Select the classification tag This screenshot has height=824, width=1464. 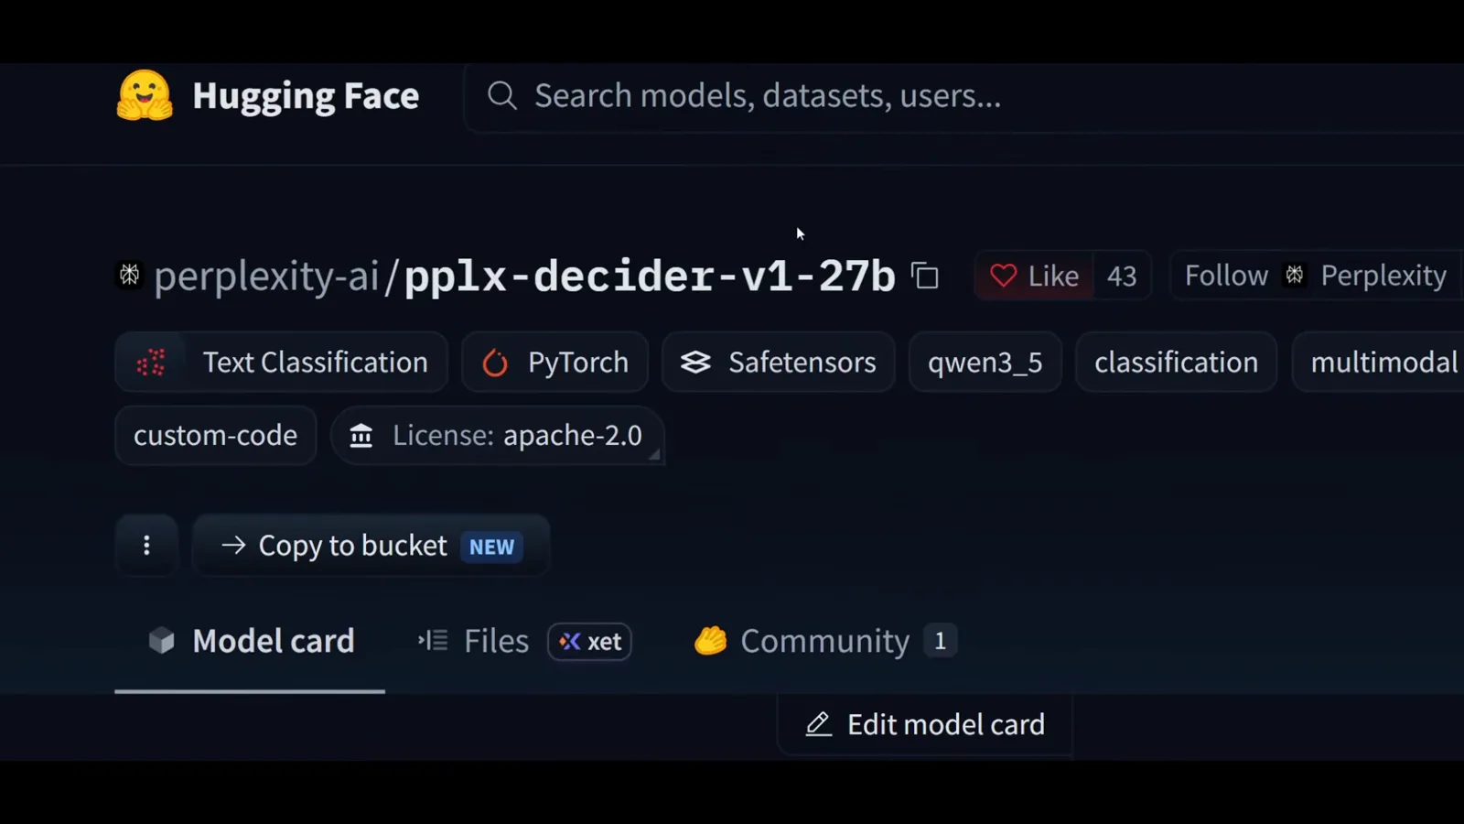[x=1177, y=363]
